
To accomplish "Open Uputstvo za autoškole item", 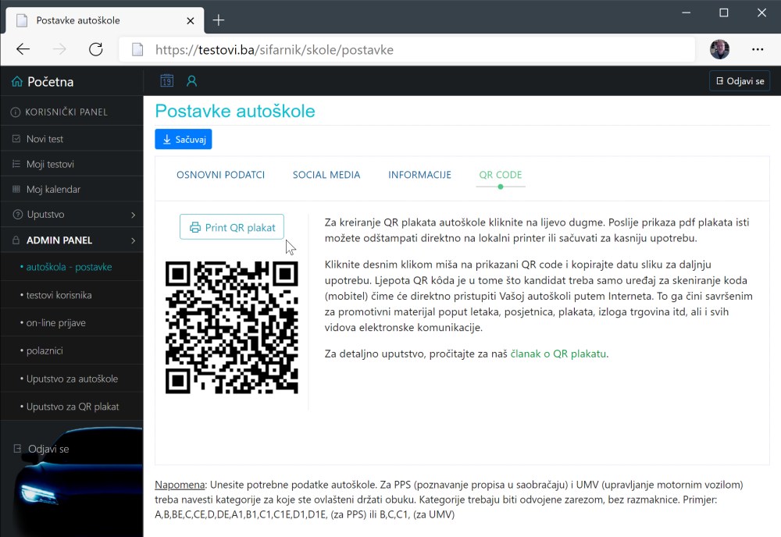I will [72, 379].
